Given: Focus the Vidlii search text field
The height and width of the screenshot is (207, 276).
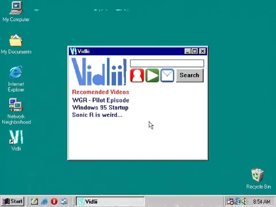Looking at the screenshot, I should pyautogui.click(x=167, y=63).
